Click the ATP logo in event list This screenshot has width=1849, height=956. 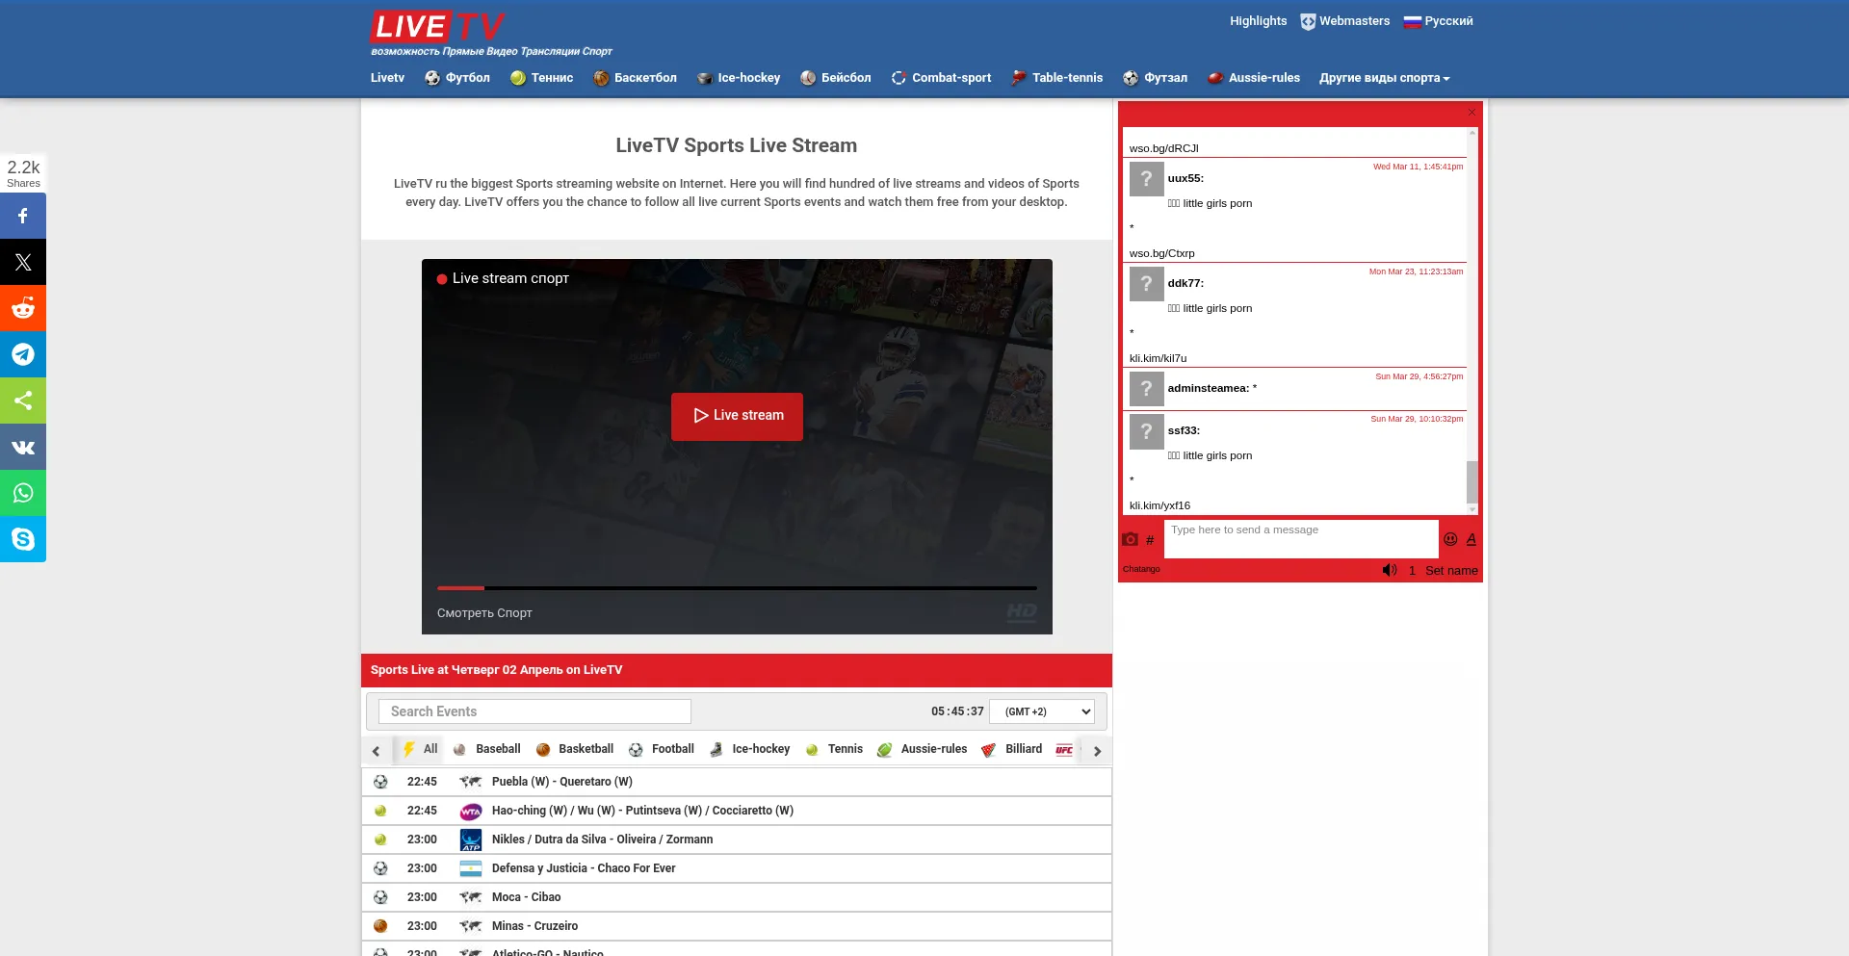[471, 840]
